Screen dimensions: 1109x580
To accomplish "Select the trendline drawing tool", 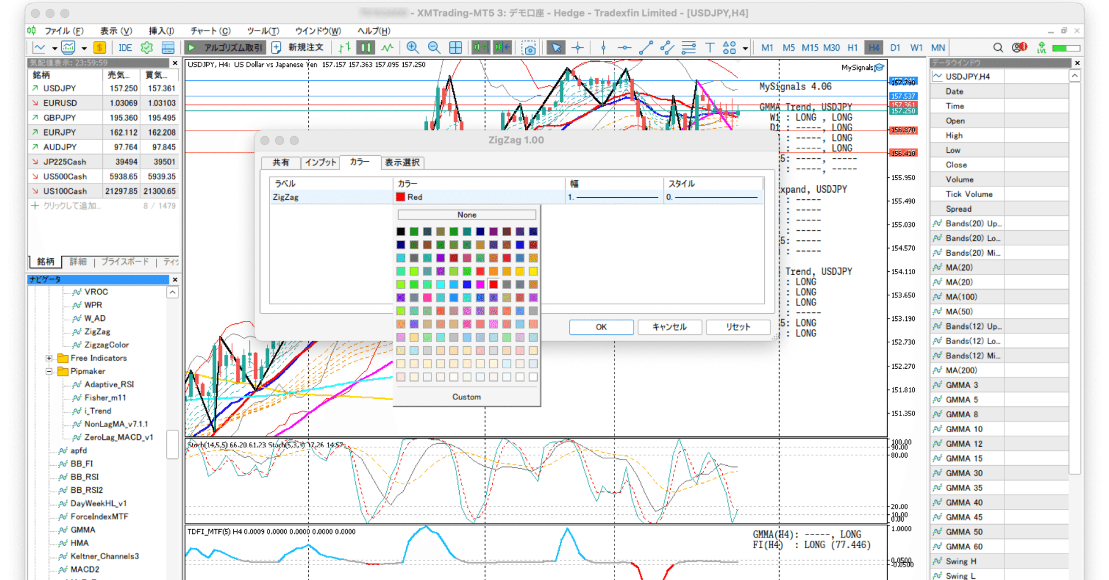I will point(646,48).
